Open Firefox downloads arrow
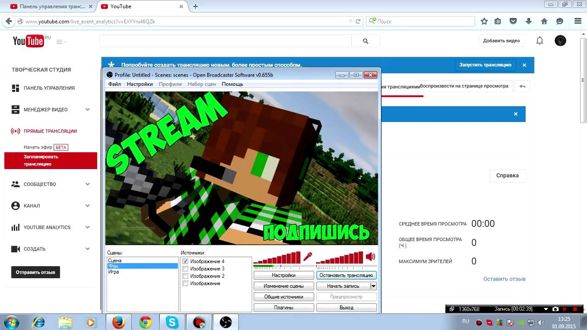Image resolution: width=587 pixels, height=330 pixels. (x=529, y=21)
